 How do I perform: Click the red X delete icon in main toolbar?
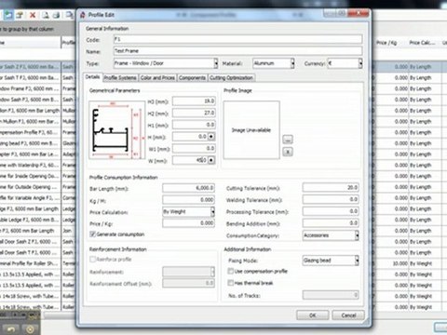[x=33, y=15]
